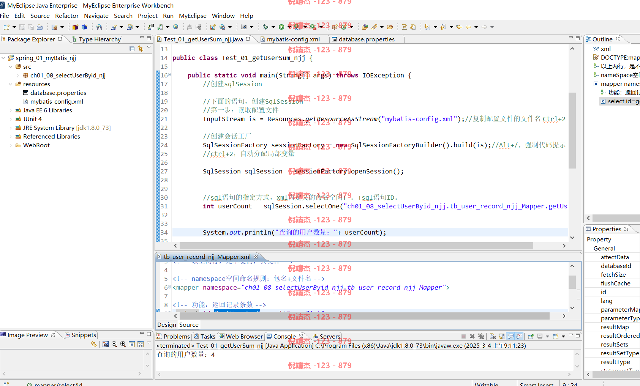The image size is (640, 386).
Task: Switch to the Type Hierarchy tab
Action: click(97, 39)
